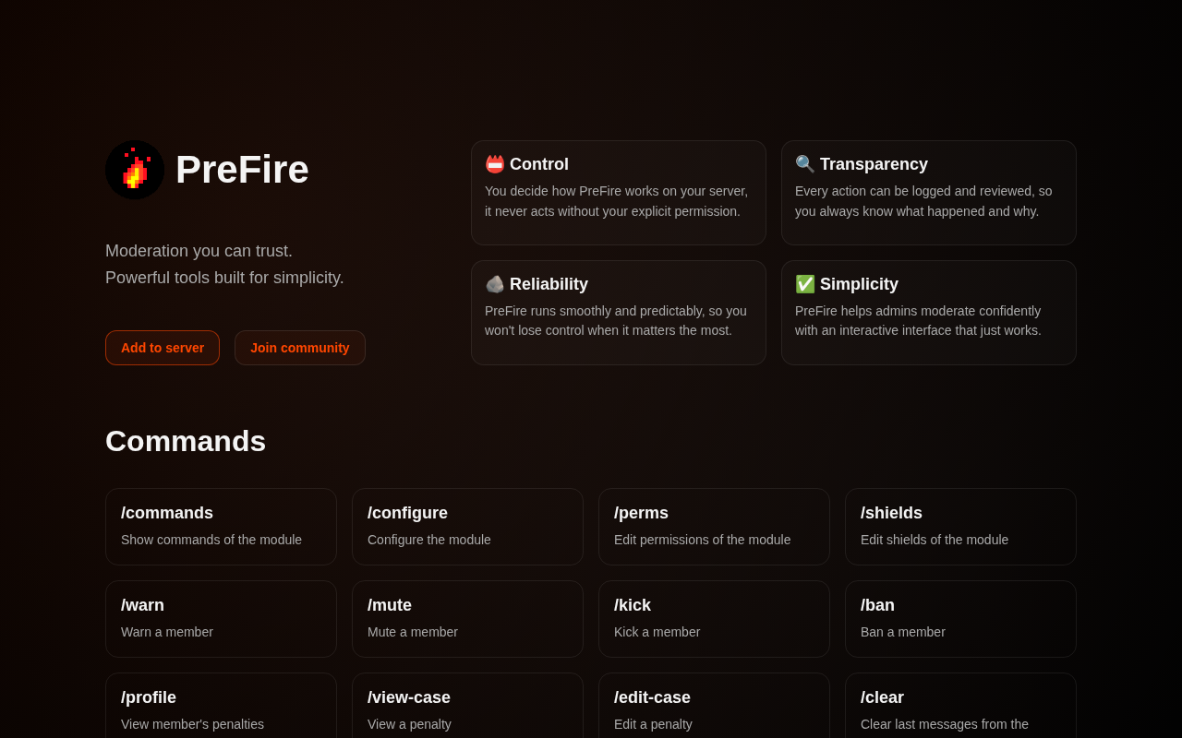Click the /warn command card

221,619
